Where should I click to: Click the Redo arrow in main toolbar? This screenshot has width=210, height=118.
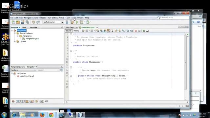(x=38, y=22)
